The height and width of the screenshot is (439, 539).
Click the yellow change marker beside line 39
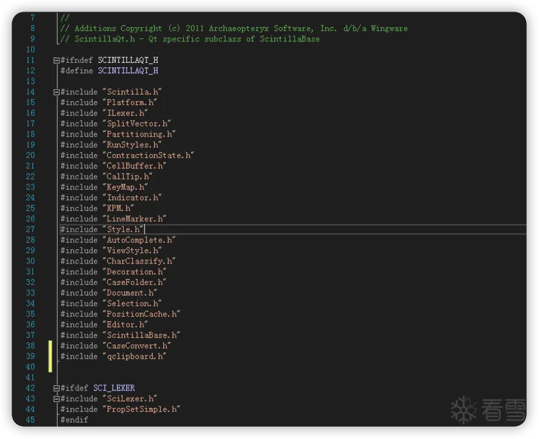click(x=50, y=356)
